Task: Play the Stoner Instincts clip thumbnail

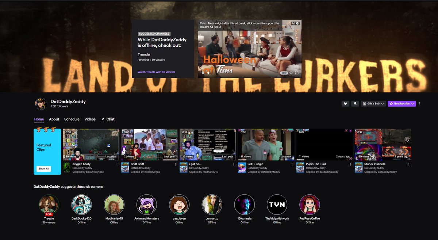Action: [383, 145]
